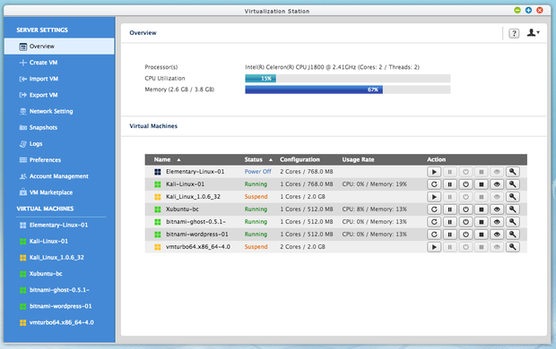Force stop Xubuntu-bc with stop icon
This screenshot has height=349, width=556.
pyautogui.click(x=482, y=209)
